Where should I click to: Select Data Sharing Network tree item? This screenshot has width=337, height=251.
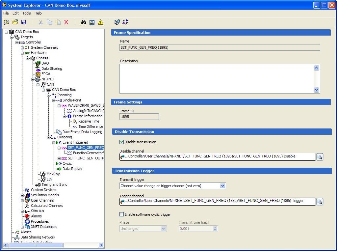coord(38,237)
